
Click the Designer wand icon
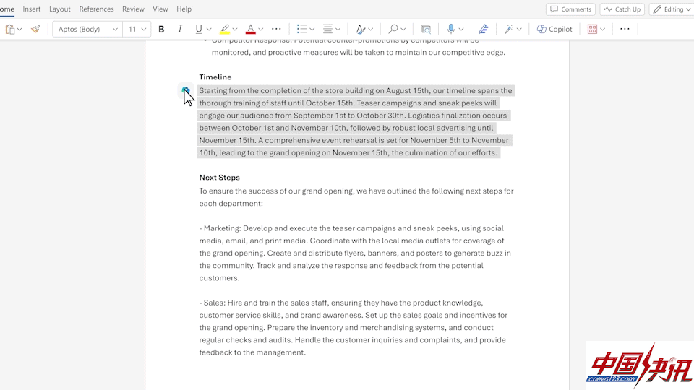click(508, 29)
